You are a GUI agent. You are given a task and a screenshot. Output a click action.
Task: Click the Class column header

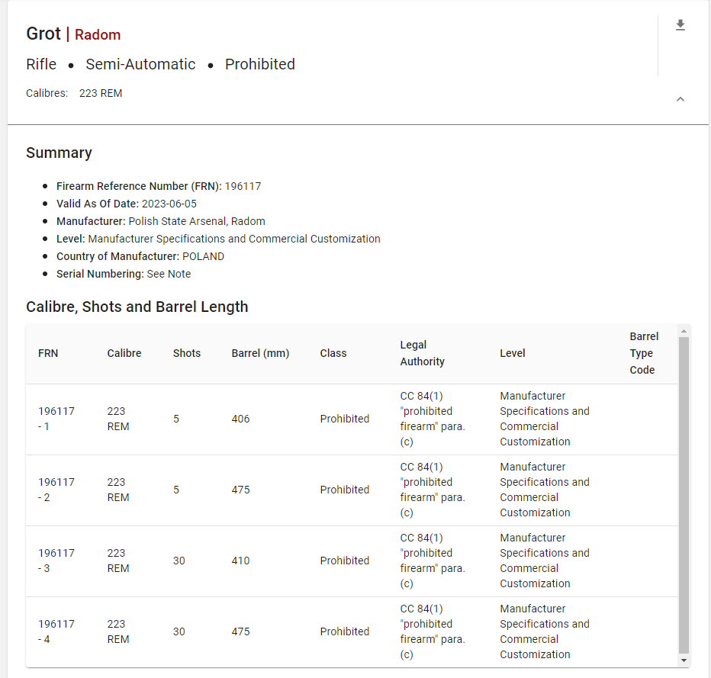click(333, 353)
